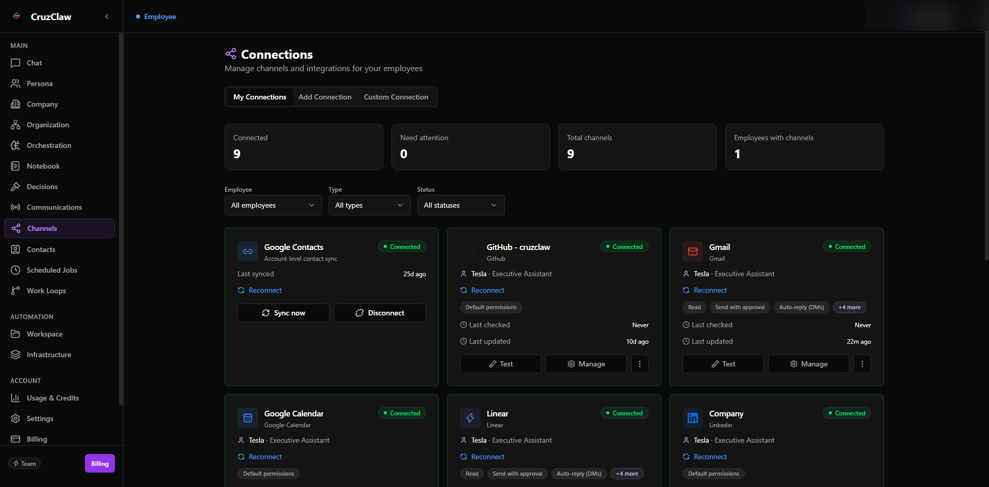
Task: Open the All types dropdown
Action: point(370,205)
